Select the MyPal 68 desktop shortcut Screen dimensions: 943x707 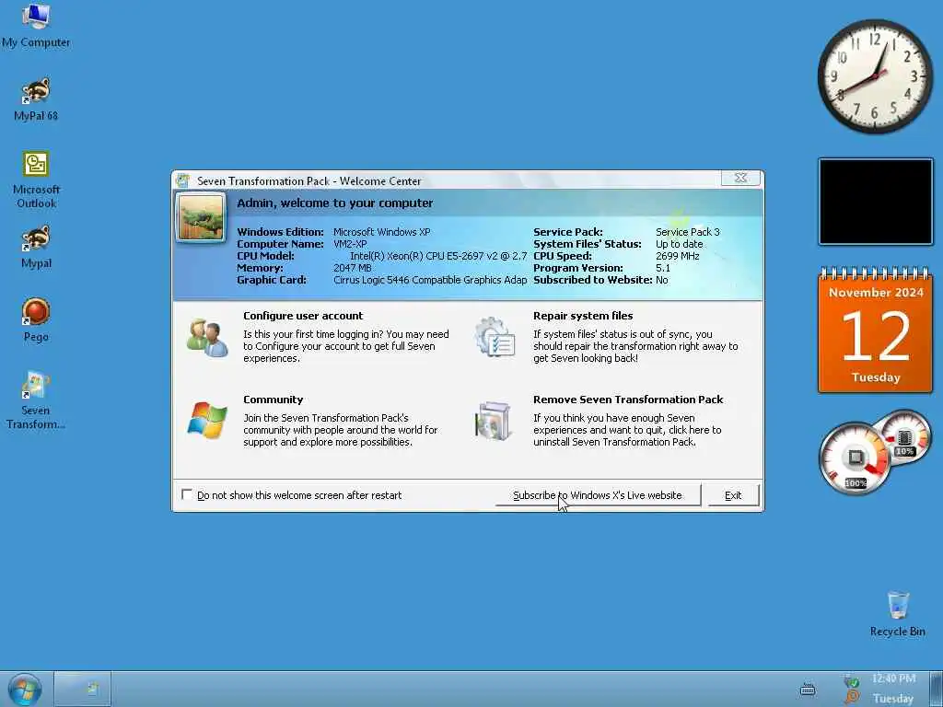click(36, 99)
